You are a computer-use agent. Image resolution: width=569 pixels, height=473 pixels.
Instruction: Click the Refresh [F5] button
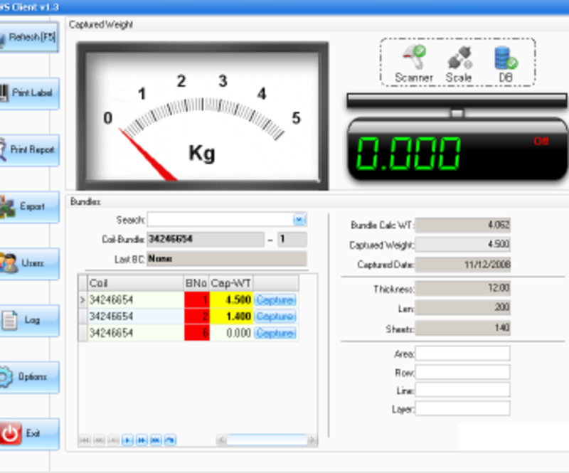(x=29, y=37)
